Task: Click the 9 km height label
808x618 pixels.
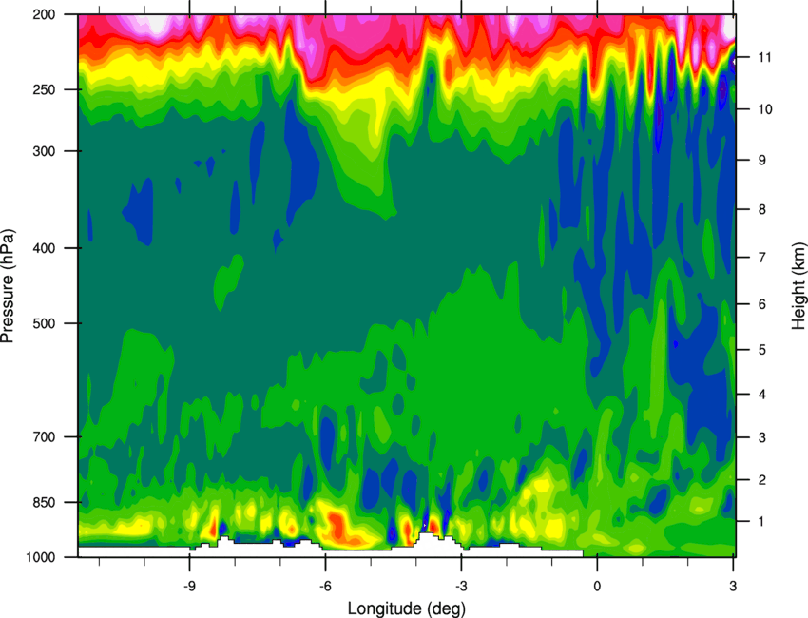Action: click(762, 161)
